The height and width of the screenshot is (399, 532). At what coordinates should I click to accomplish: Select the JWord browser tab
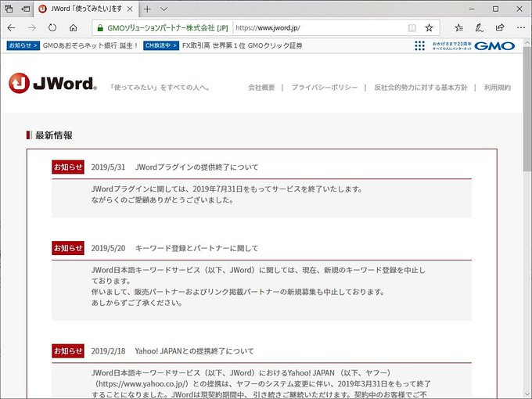tap(85, 9)
